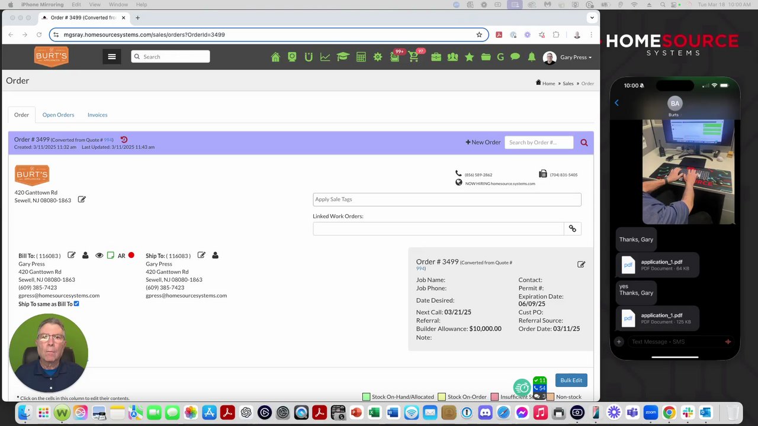Screen dimensions: 758x426
Task: Click the webcam icon next to Home
Action: [292, 57]
